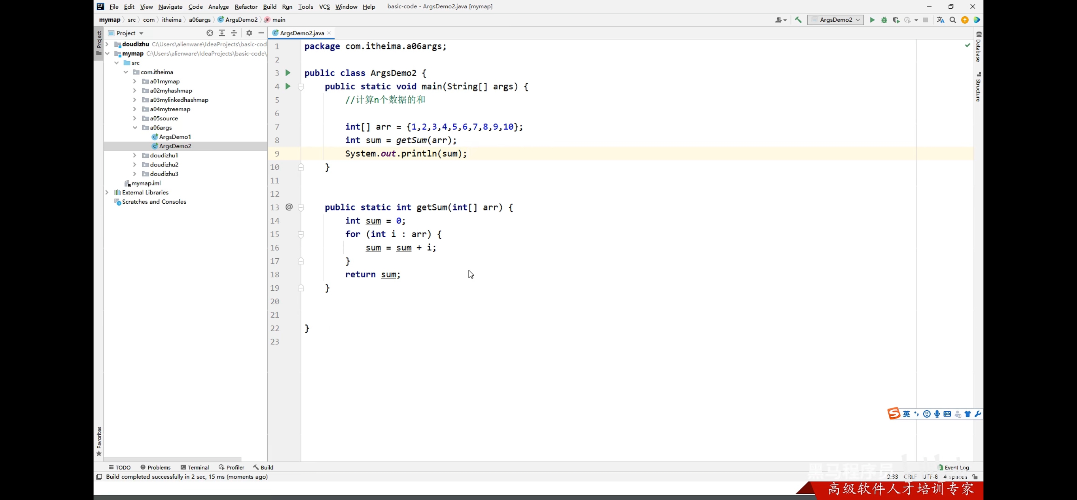
Task: Collapse the a06args package folder
Action: pyautogui.click(x=135, y=128)
